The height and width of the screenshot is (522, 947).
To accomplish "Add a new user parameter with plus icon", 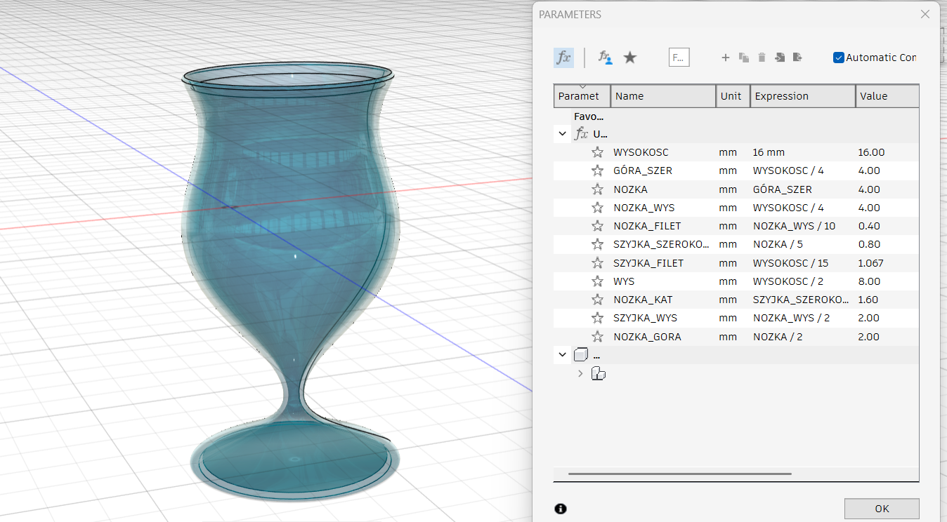I will (726, 58).
